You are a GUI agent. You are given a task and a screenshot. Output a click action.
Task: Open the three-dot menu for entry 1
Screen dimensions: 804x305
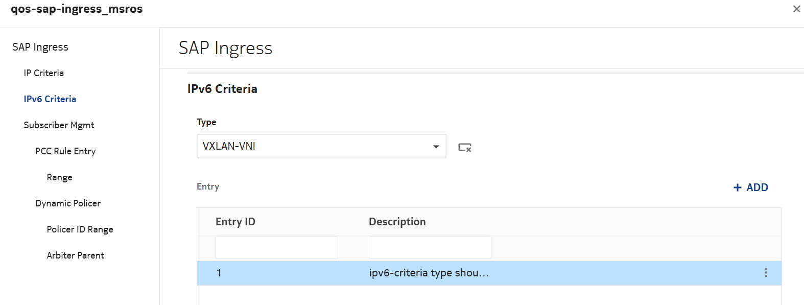[x=765, y=273]
